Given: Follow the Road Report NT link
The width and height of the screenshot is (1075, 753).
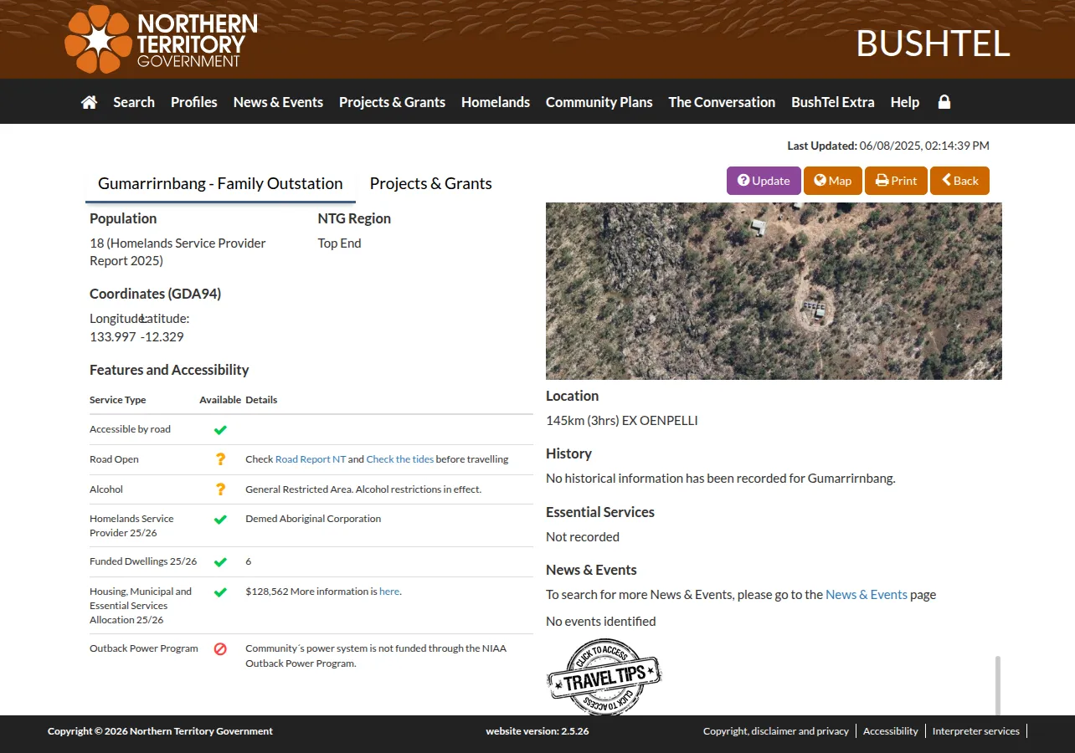Looking at the screenshot, I should pyautogui.click(x=311, y=459).
